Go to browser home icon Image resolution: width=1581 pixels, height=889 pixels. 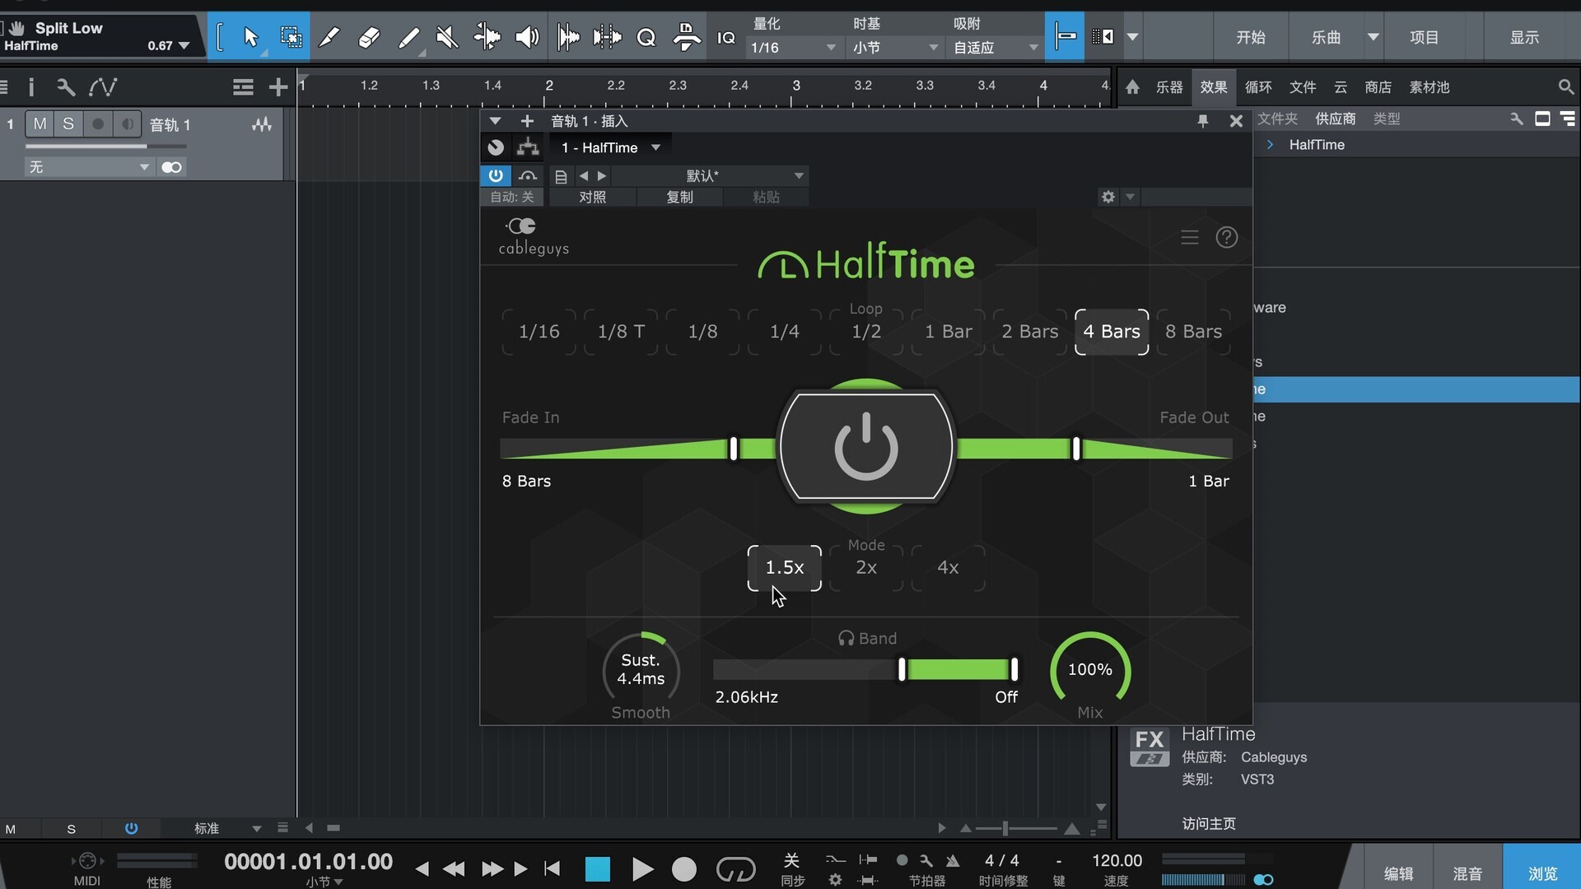[1133, 86]
